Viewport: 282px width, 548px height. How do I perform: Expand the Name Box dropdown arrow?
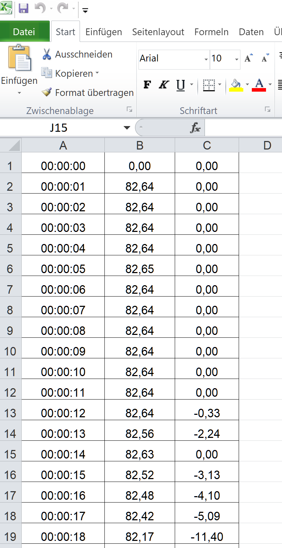(x=127, y=128)
